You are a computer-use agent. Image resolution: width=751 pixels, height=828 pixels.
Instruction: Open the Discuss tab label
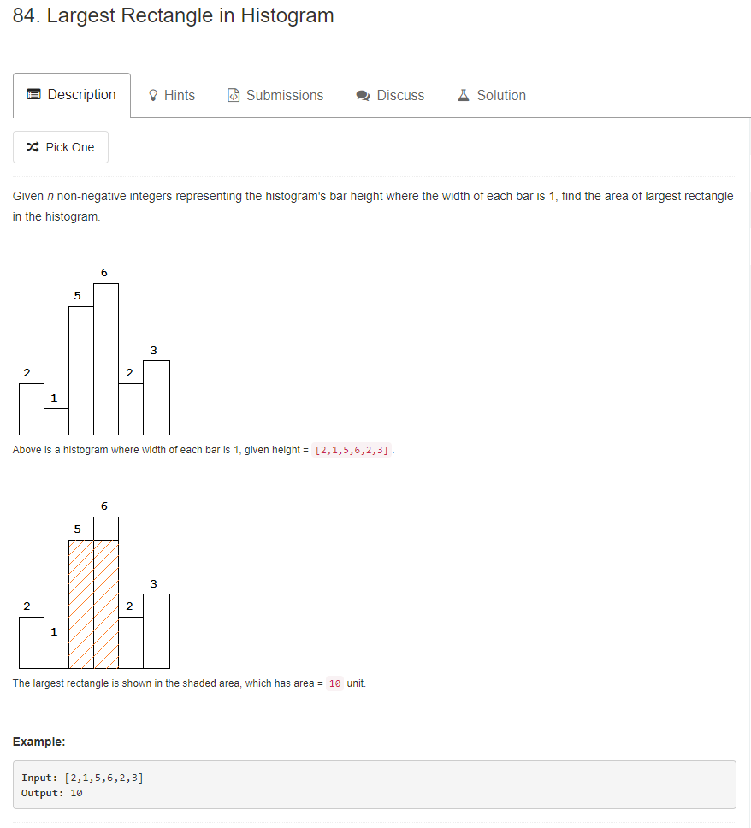click(400, 96)
